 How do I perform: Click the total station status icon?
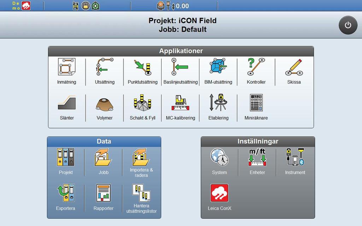tap(76, 6)
